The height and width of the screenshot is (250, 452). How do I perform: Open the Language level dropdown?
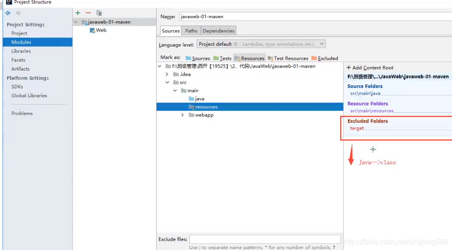click(261, 44)
